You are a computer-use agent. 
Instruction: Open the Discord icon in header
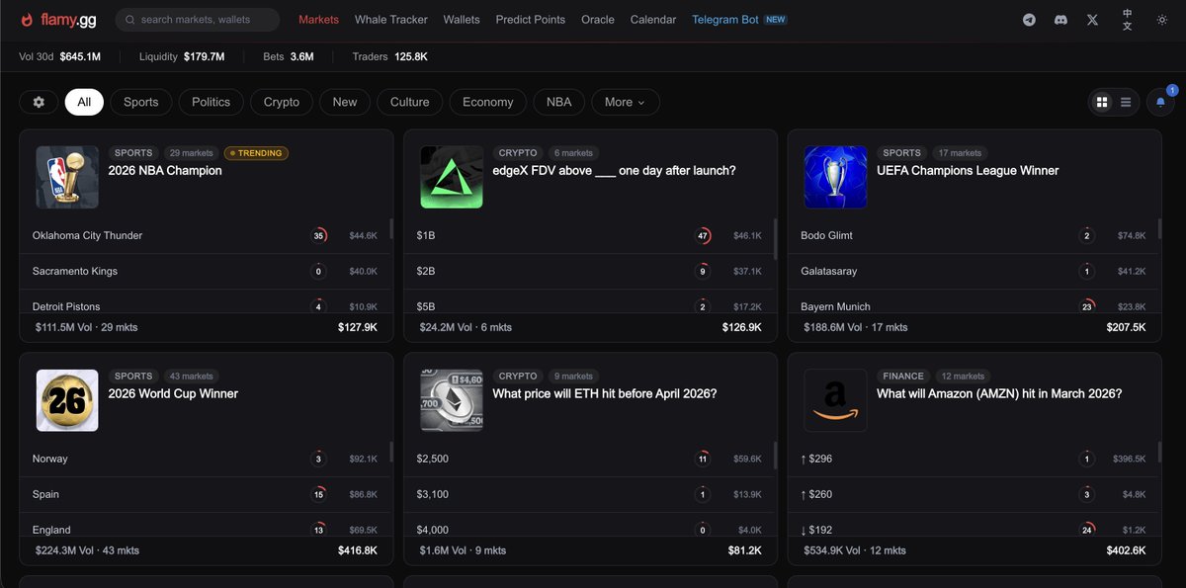click(1060, 20)
